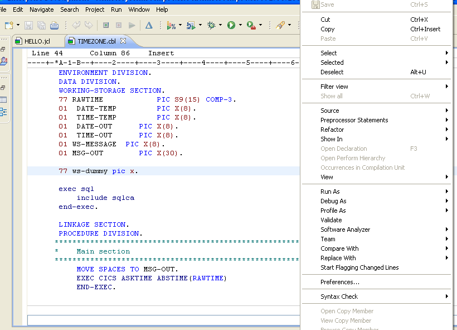Image resolution: width=457 pixels, height=330 pixels.
Task: Open the Show In submenu
Action: click(x=377, y=139)
